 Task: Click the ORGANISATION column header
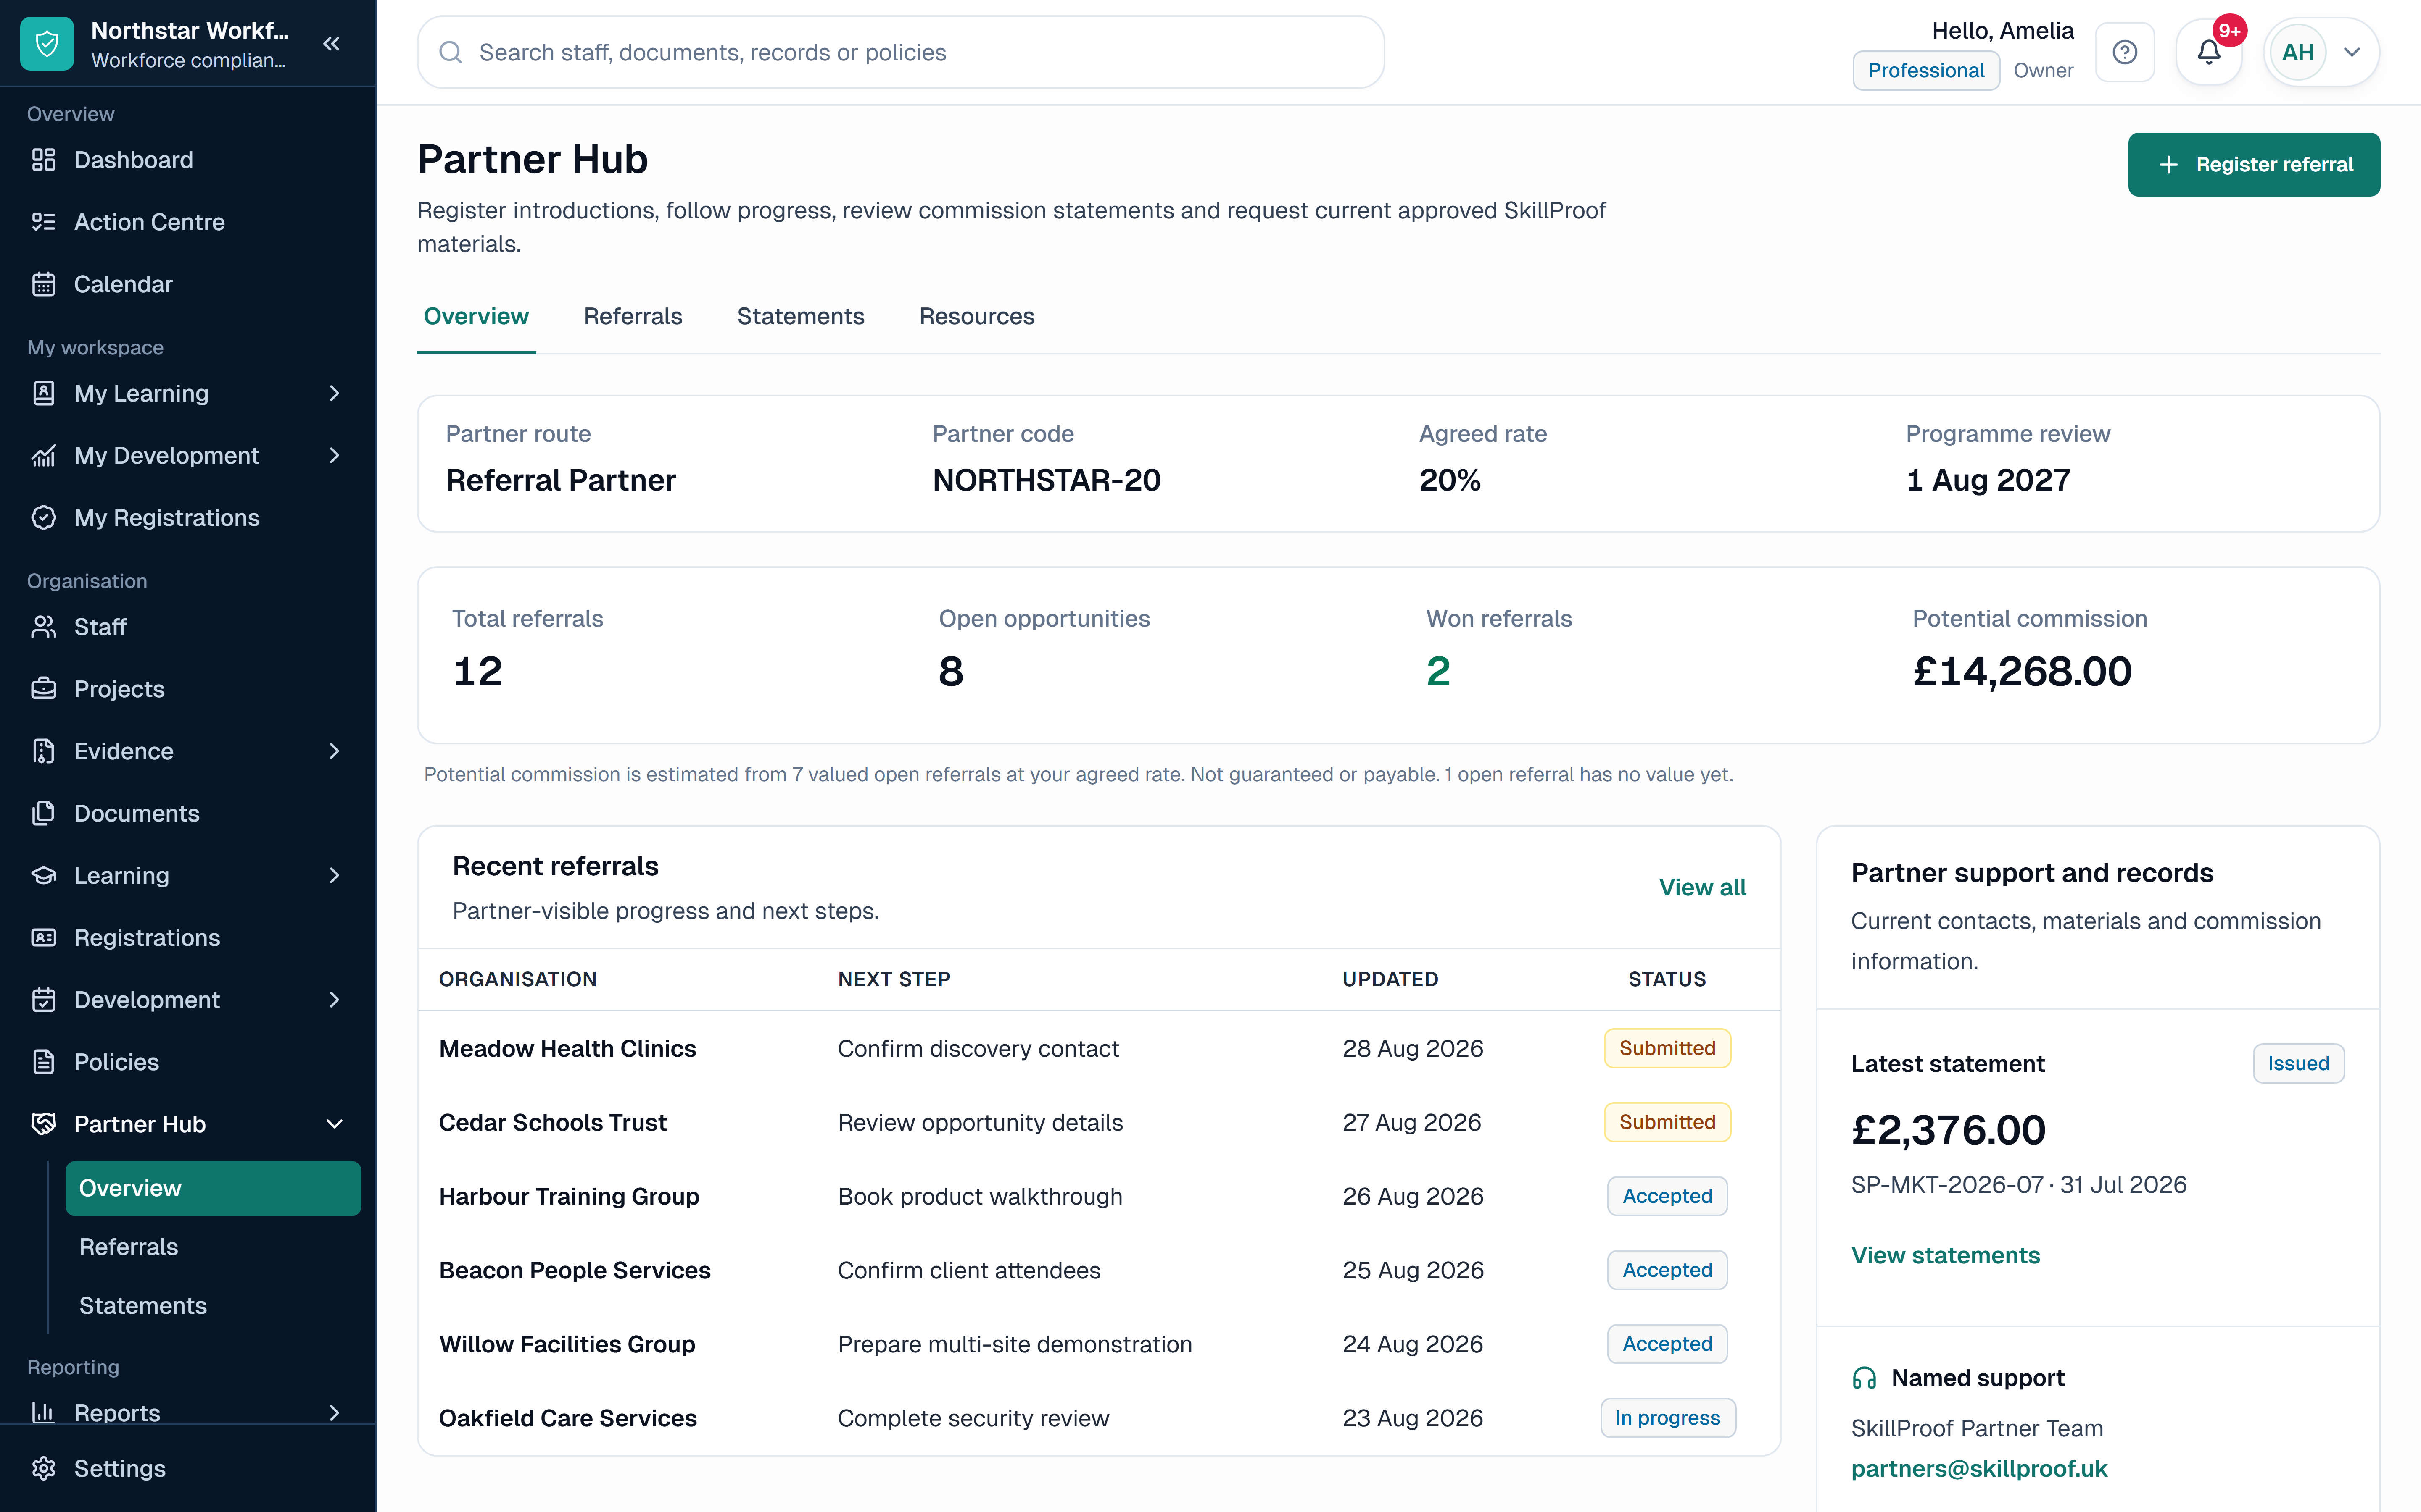[x=518, y=980]
